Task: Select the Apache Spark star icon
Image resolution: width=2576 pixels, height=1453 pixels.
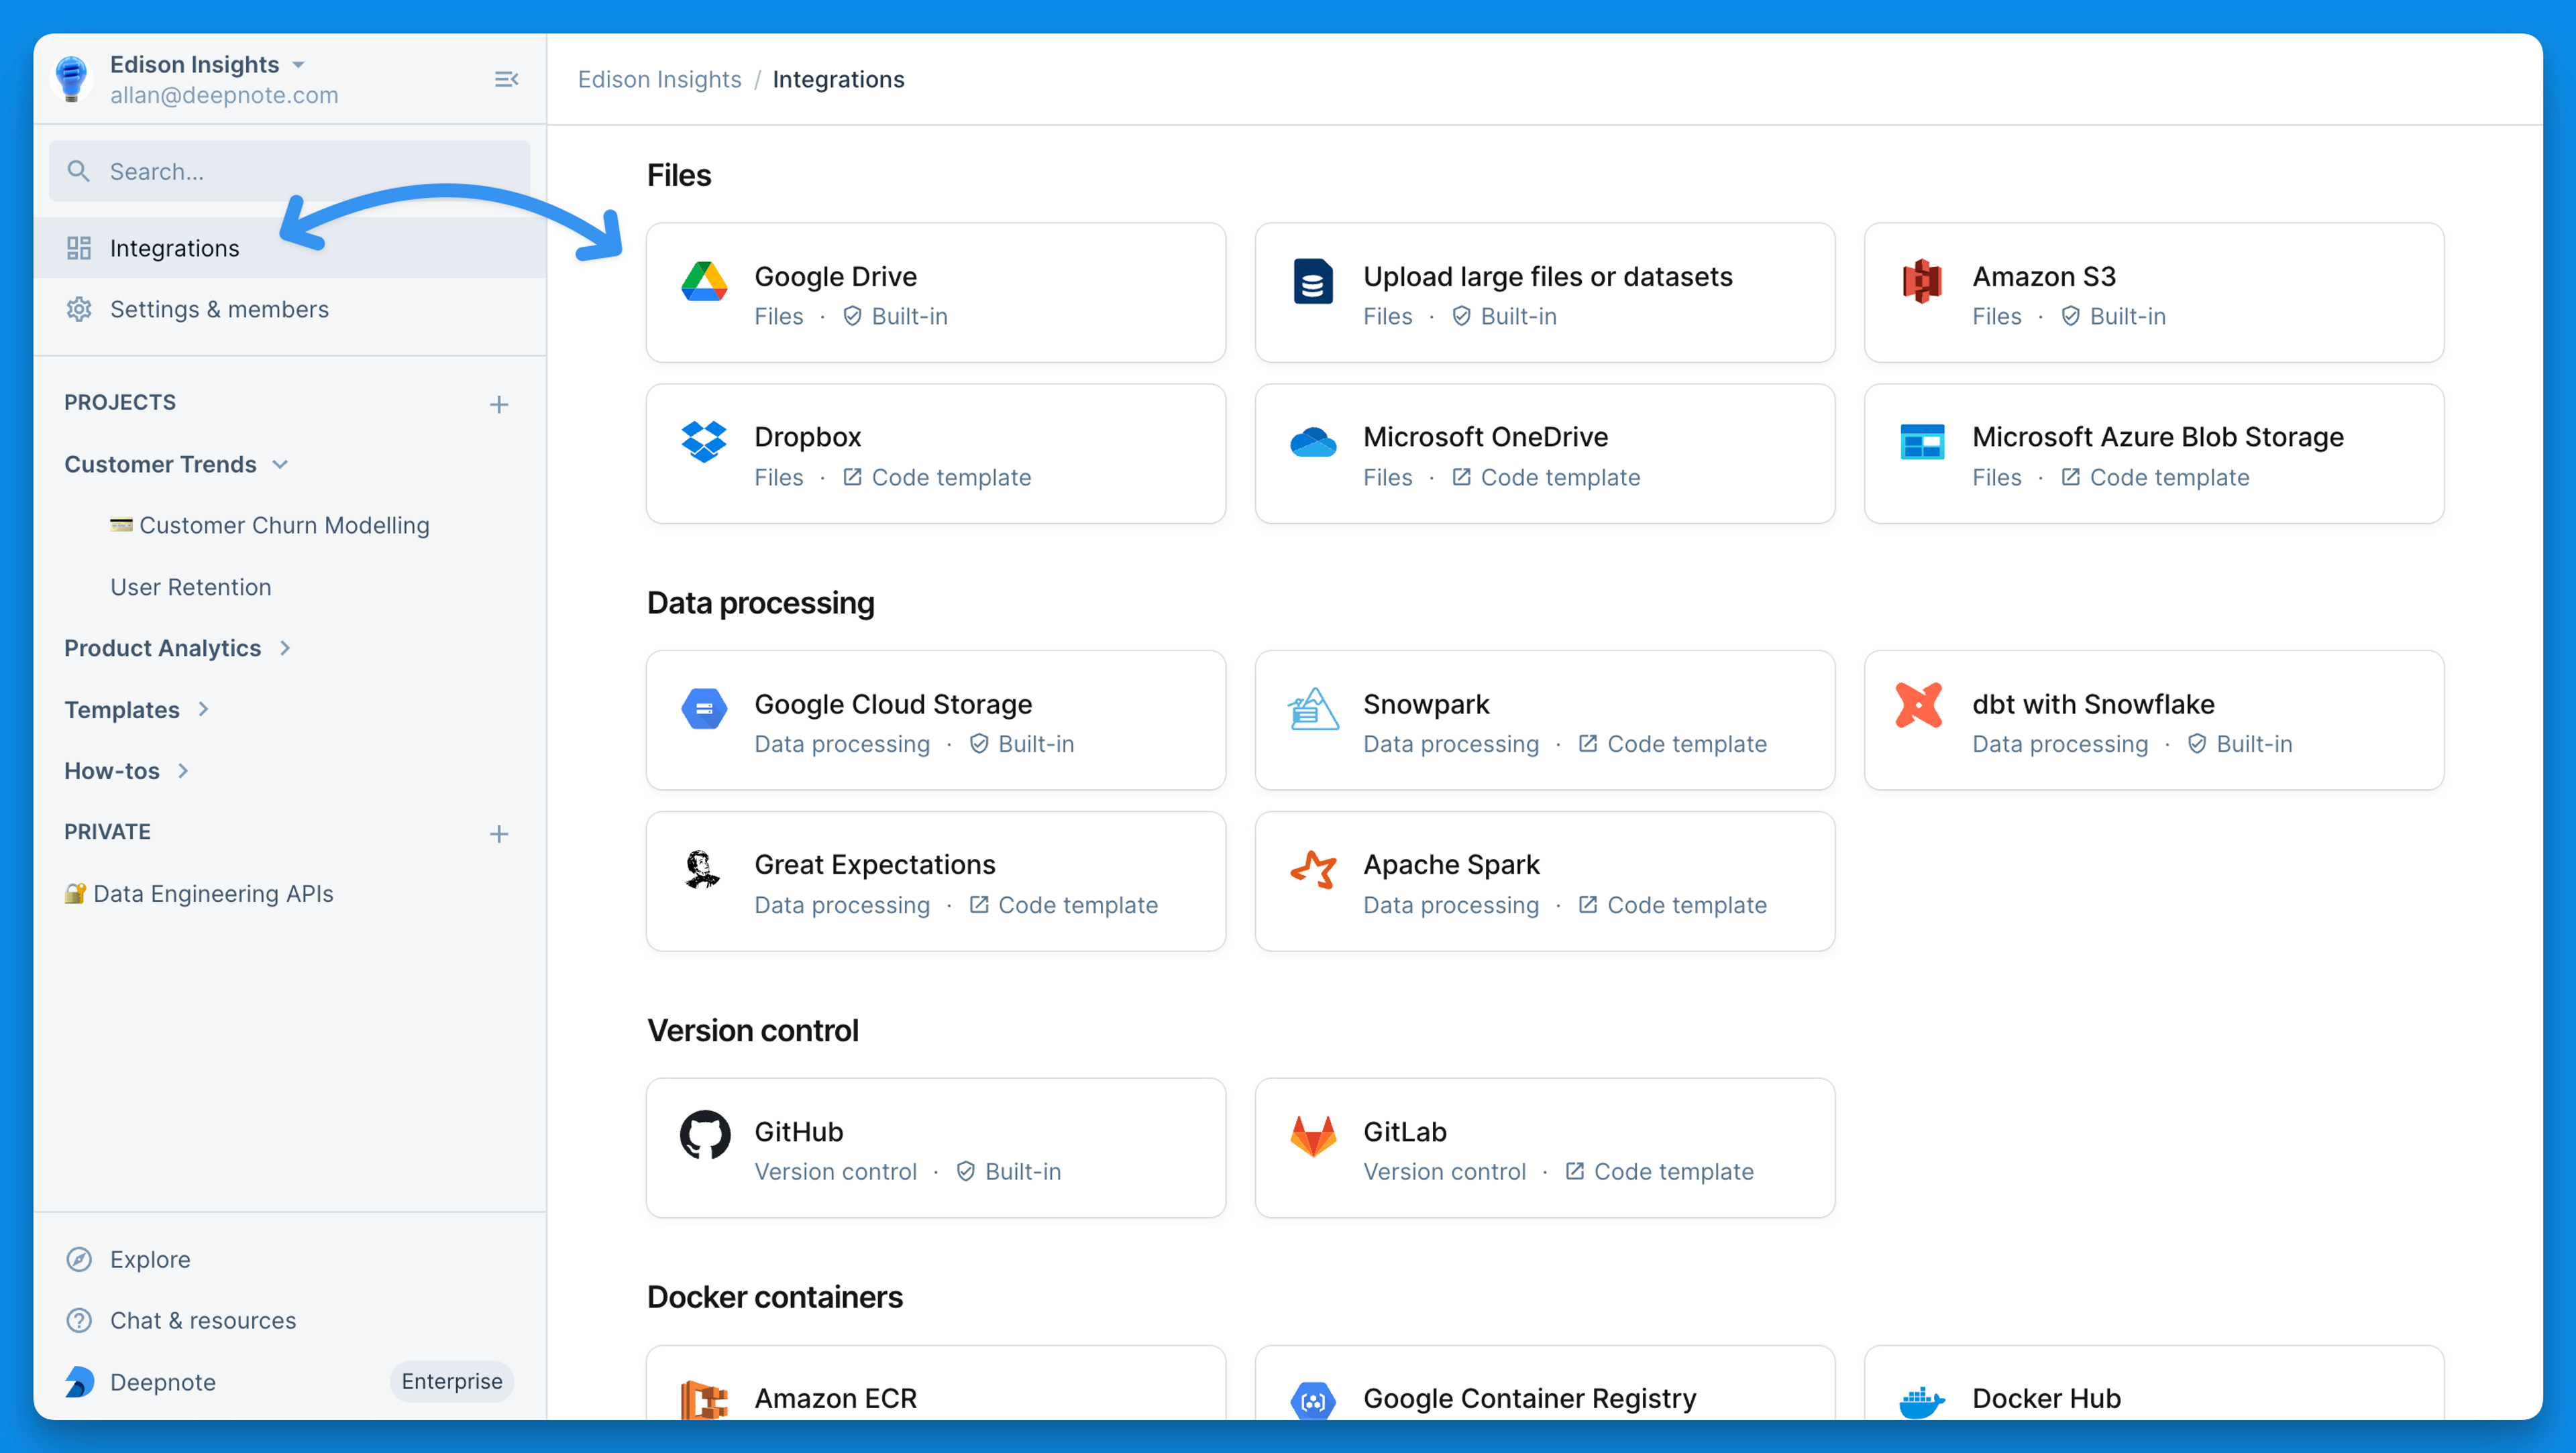Action: point(1313,870)
